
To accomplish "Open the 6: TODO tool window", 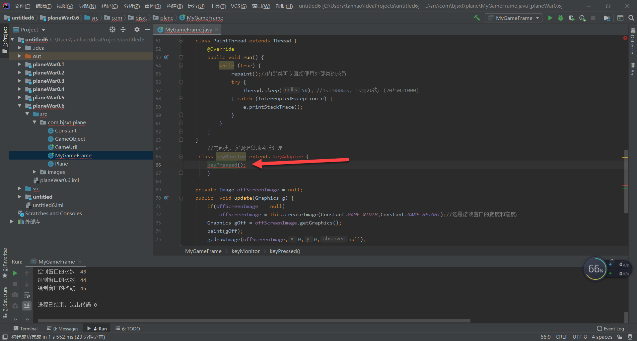I will [x=128, y=328].
